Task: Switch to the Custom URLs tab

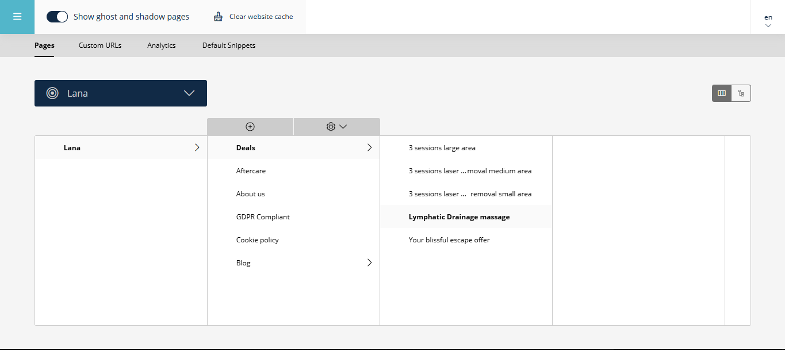Action: click(99, 45)
